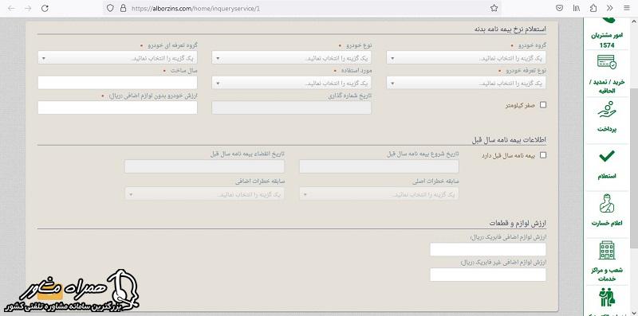Click the شعب و مراکز خدمات building icon
The height and width of the screenshot is (316, 638).
[607, 251]
